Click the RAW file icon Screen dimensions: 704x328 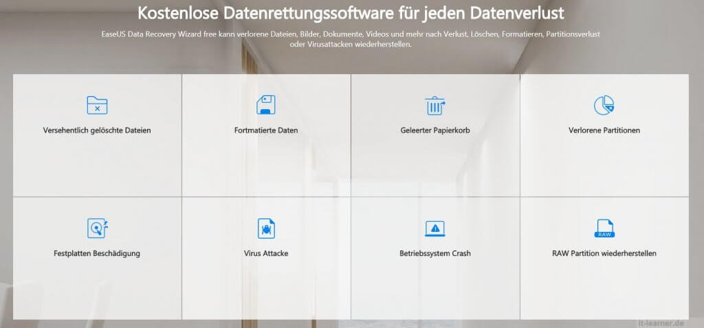point(604,229)
